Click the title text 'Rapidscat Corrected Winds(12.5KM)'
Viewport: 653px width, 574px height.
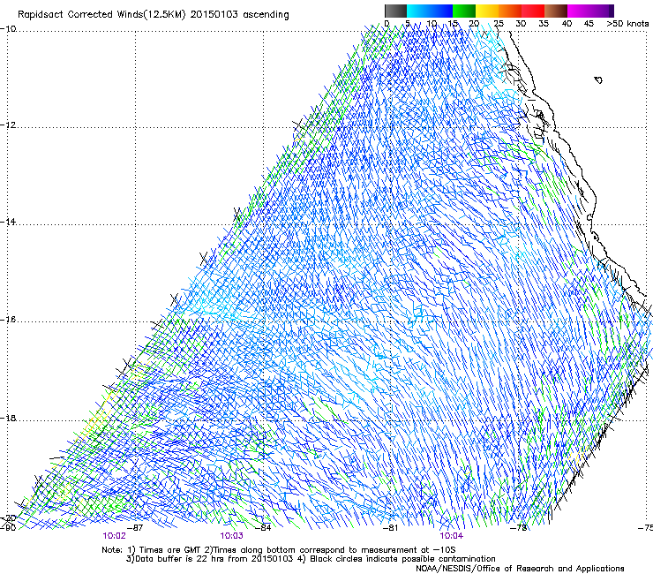(101, 15)
